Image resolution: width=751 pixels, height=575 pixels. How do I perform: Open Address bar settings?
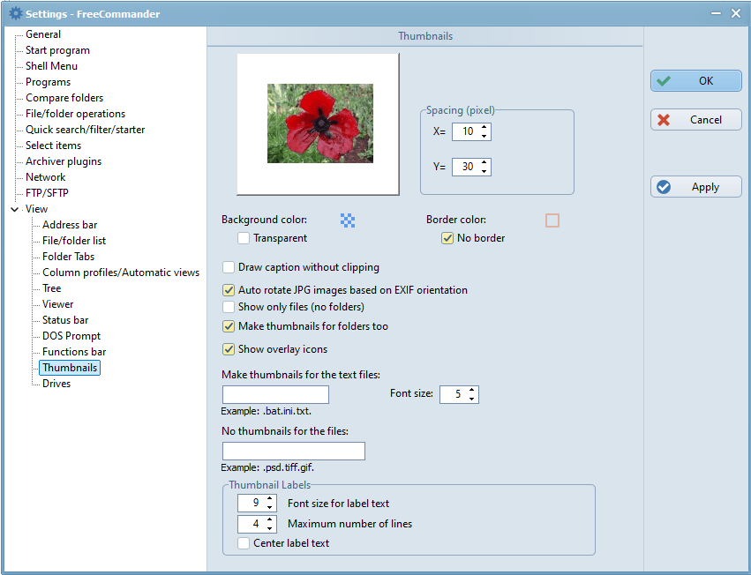[x=70, y=225]
